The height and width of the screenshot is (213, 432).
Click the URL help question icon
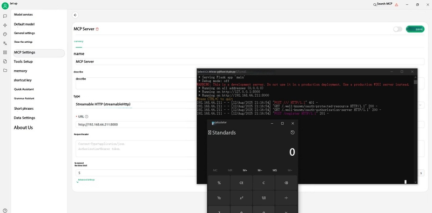[x=86, y=117]
